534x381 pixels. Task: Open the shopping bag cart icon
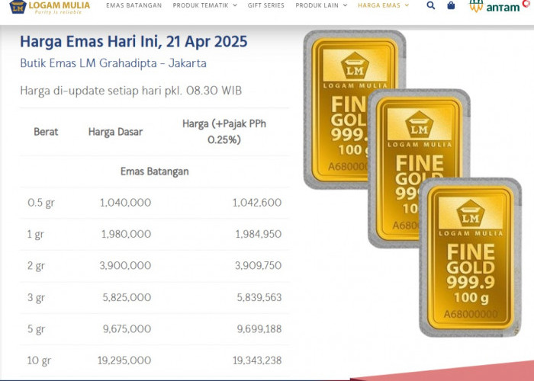(x=451, y=5)
